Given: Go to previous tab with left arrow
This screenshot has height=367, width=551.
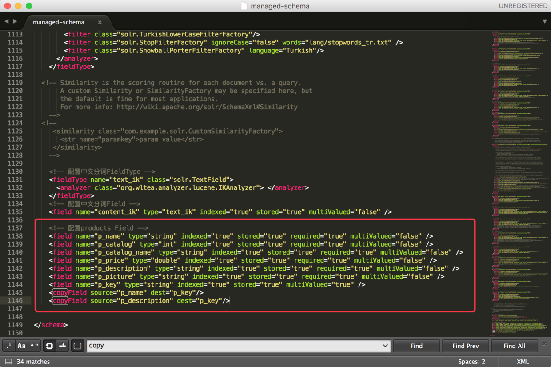Looking at the screenshot, I should click(x=7, y=21).
